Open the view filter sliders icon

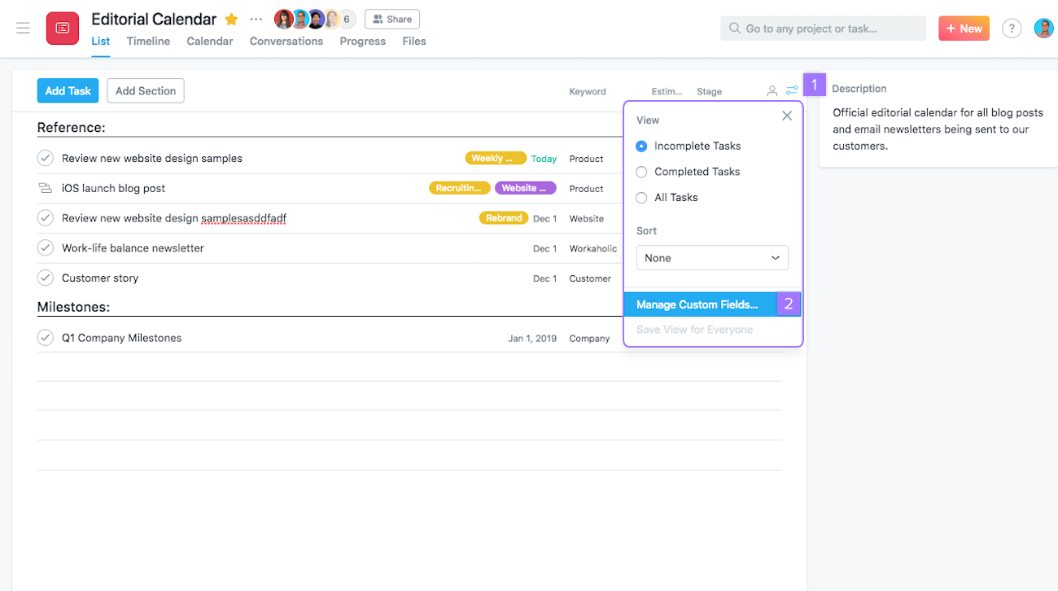(x=792, y=90)
